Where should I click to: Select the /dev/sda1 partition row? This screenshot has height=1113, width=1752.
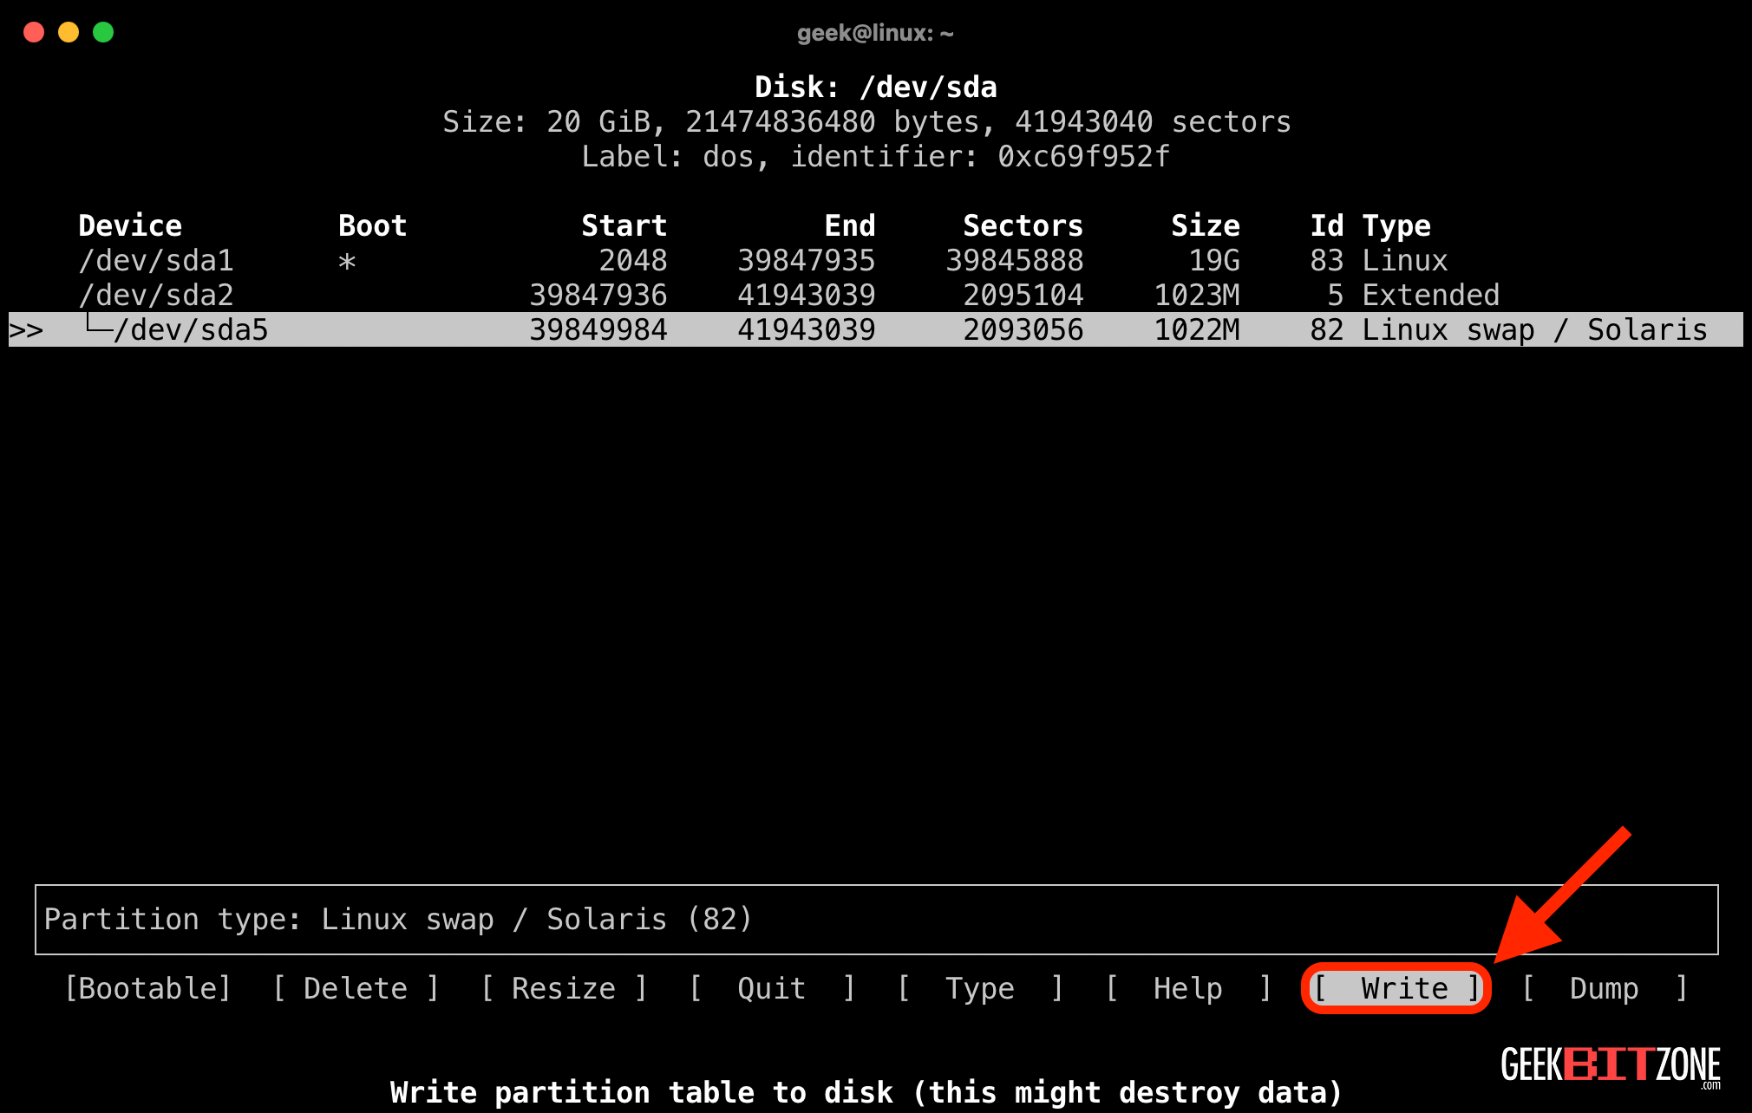[157, 260]
